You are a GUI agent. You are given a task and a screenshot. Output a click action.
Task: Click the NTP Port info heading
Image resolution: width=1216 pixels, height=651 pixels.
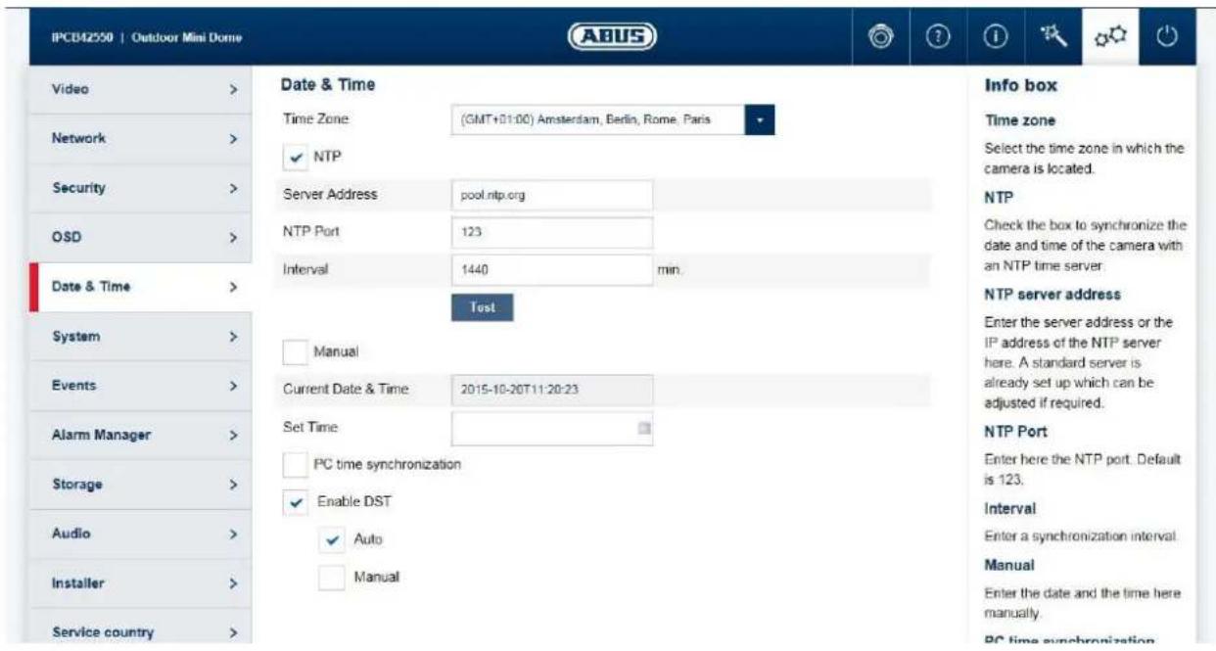click(1013, 431)
